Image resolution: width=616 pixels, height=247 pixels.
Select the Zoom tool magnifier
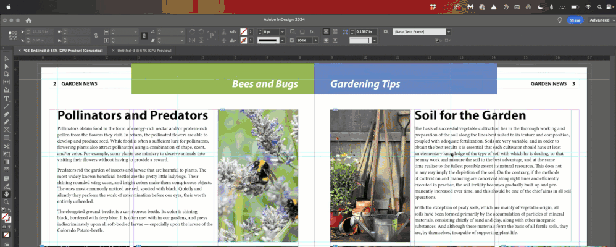point(6,202)
